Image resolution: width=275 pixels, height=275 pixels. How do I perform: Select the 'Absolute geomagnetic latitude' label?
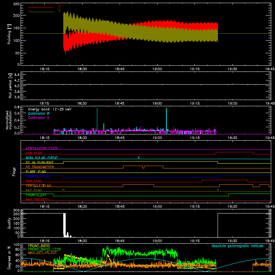pyautogui.click(x=238, y=246)
